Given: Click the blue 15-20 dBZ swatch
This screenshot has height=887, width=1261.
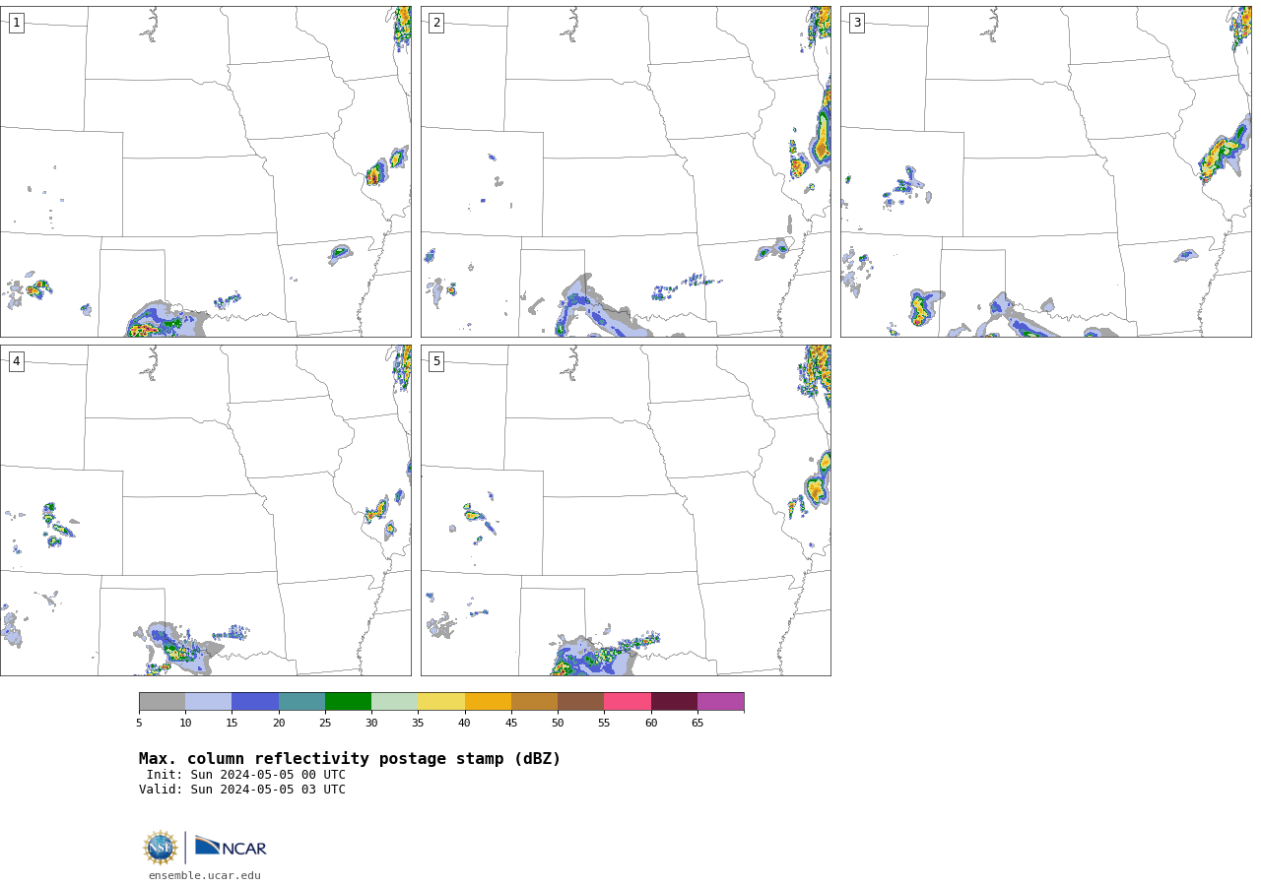Looking at the screenshot, I should click(x=255, y=702).
